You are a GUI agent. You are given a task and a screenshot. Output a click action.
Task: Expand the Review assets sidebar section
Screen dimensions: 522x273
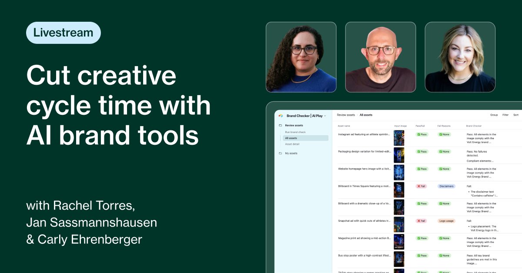pyautogui.click(x=294, y=125)
